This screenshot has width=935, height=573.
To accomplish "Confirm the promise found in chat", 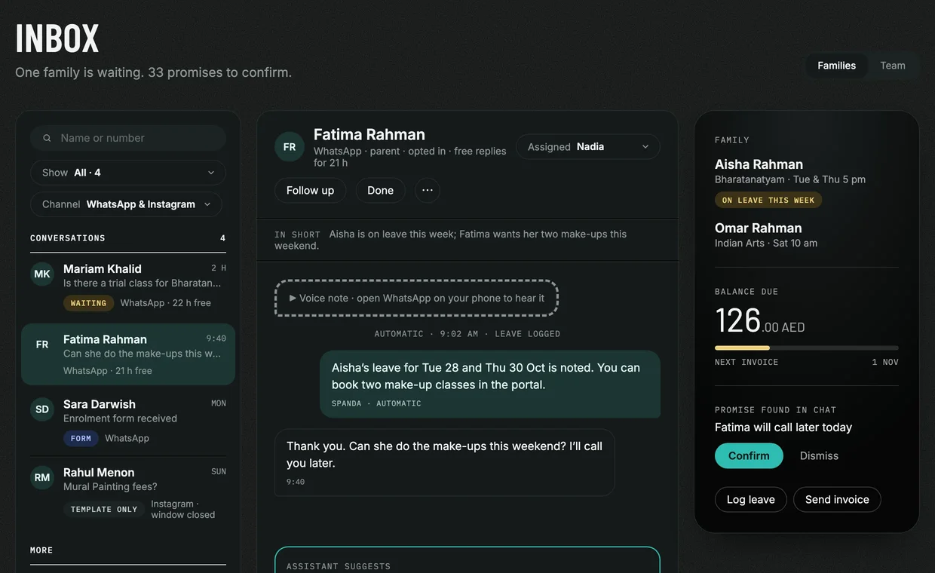I will [x=749, y=455].
